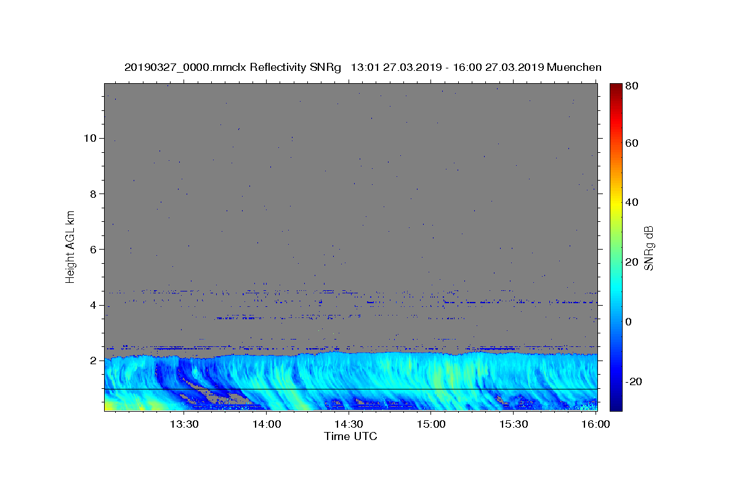The height and width of the screenshot is (493, 739).
Task: Click the 14:30 time tick label
Action: 349,424
